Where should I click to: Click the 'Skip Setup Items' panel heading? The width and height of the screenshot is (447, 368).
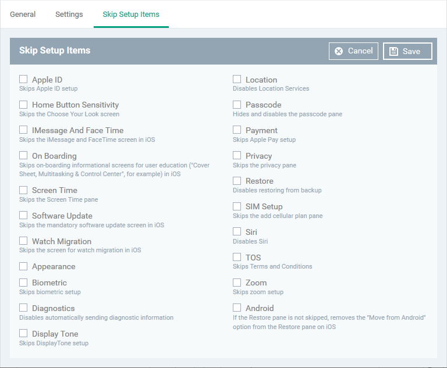pos(55,51)
